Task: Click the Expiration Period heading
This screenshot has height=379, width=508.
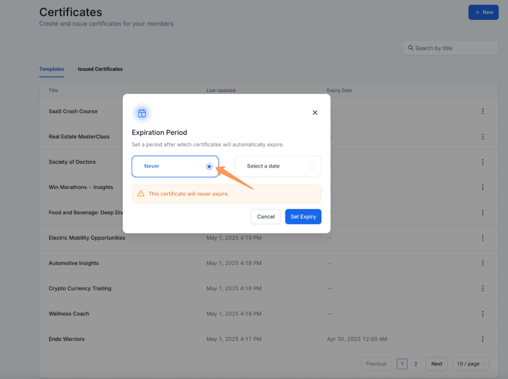Action: (x=159, y=132)
